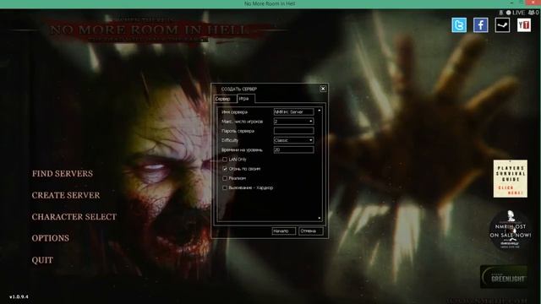Choose QUIT in main menu
This screenshot has width=541, height=304.
pos(42,260)
